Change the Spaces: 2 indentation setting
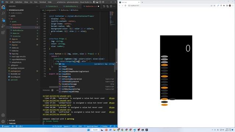Viewport: 235px width, 132px height. tap(67, 126)
